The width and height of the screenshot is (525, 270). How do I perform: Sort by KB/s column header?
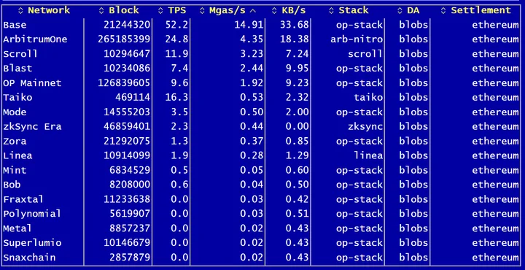(x=288, y=10)
